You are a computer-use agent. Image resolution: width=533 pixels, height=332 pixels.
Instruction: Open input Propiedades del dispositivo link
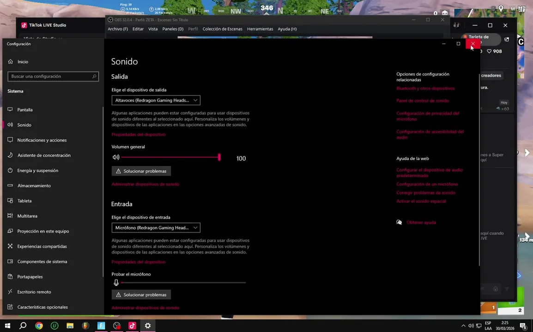click(x=139, y=262)
